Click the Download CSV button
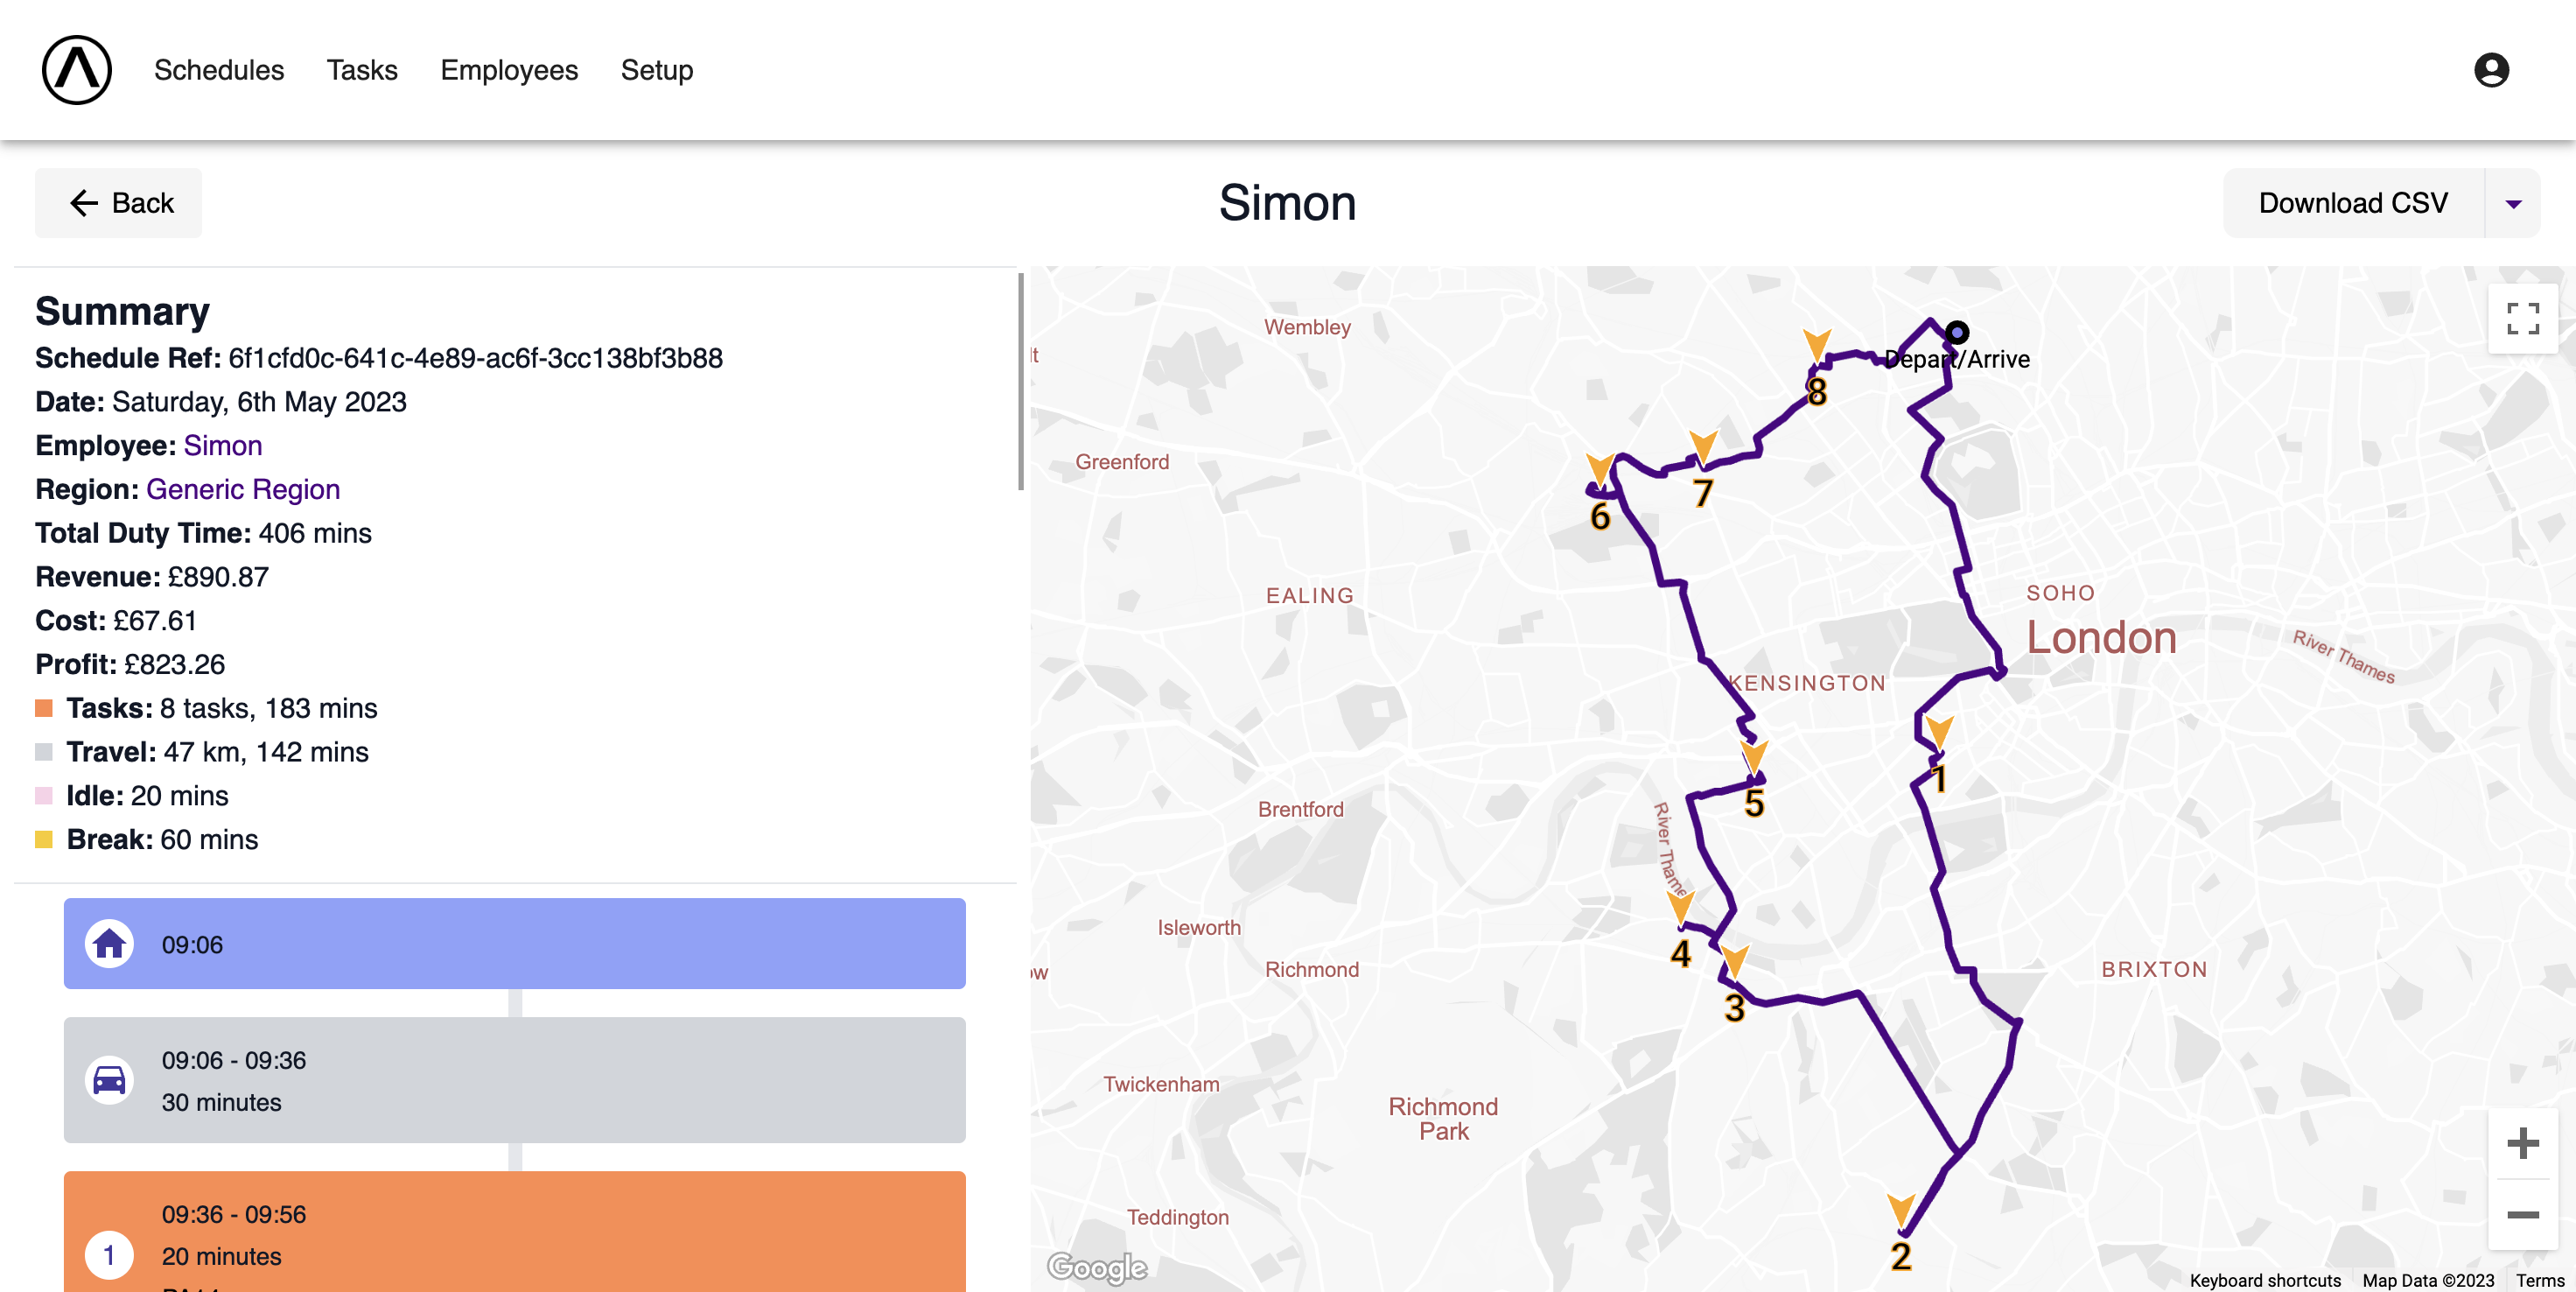 (2353, 204)
